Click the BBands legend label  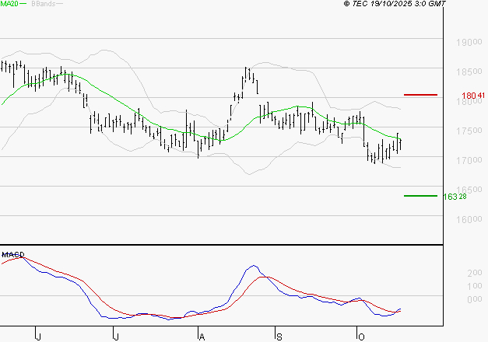point(45,5)
